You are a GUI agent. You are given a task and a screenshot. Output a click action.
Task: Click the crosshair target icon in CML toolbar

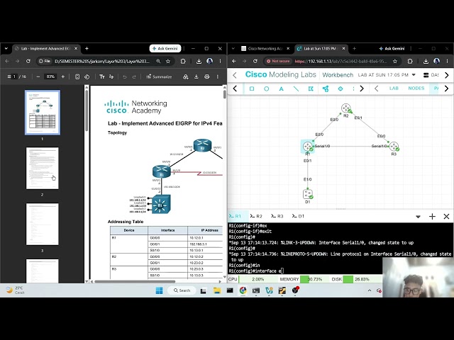[x=340, y=89]
